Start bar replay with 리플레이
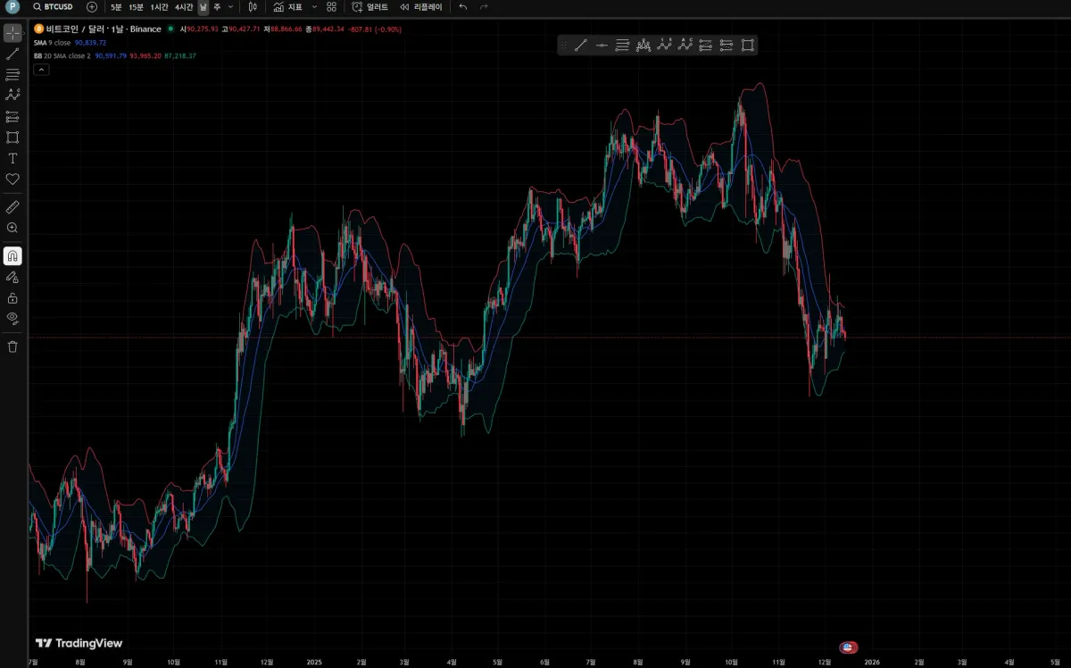 [x=420, y=6]
